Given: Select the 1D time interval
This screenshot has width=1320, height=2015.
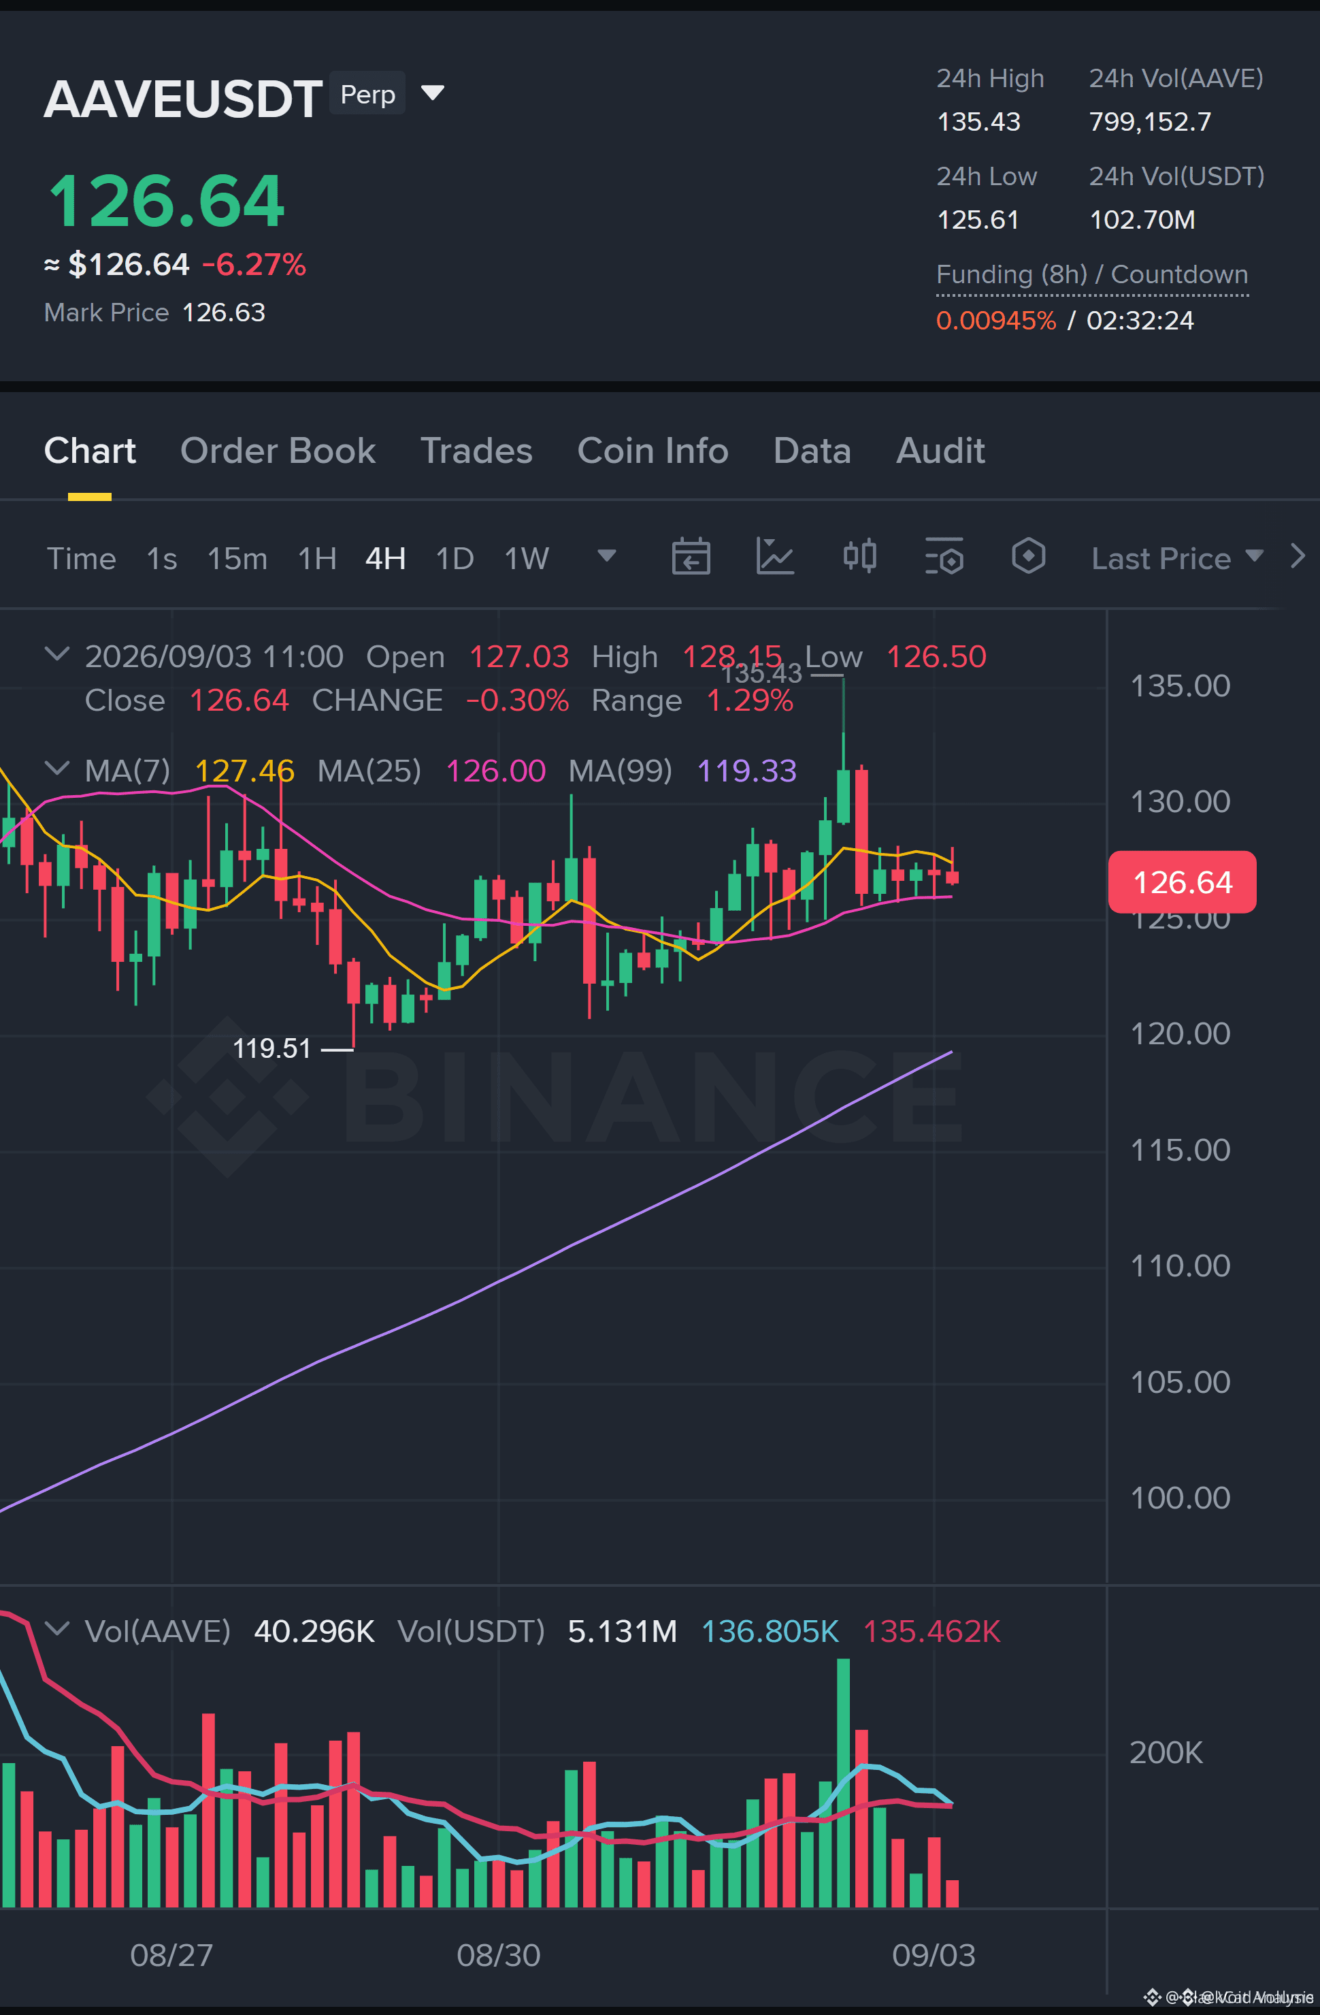Looking at the screenshot, I should pos(455,559).
